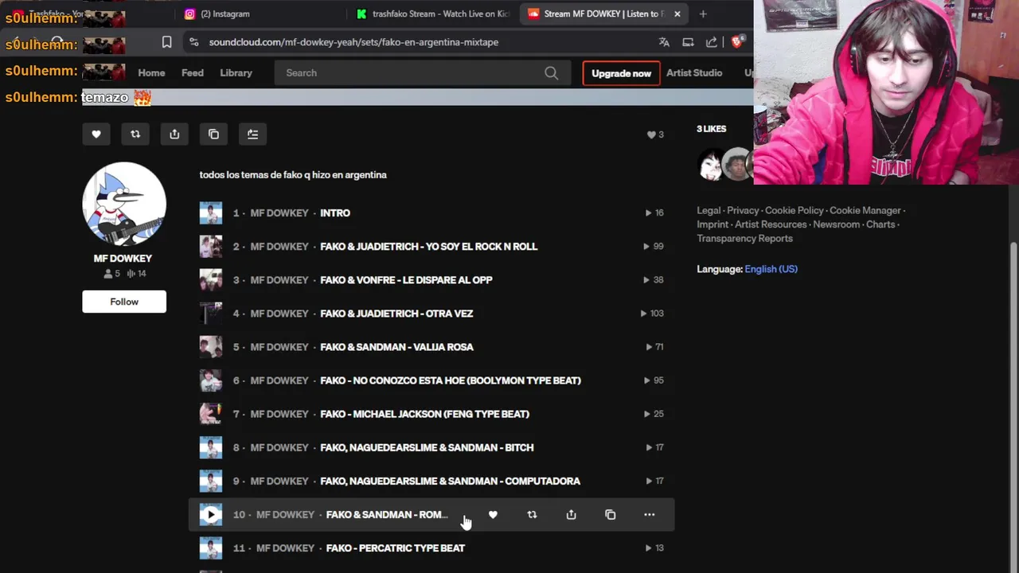Screen dimensions: 1019x573
Task: Select track 1 INTRO
Action: (335, 213)
